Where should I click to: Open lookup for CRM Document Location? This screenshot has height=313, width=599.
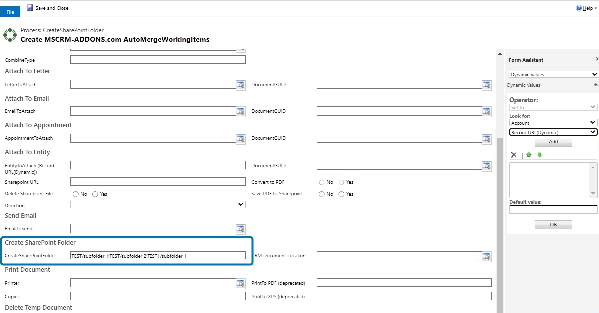(x=487, y=256)
